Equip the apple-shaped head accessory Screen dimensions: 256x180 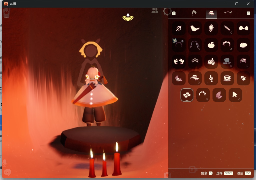(211, 45)
